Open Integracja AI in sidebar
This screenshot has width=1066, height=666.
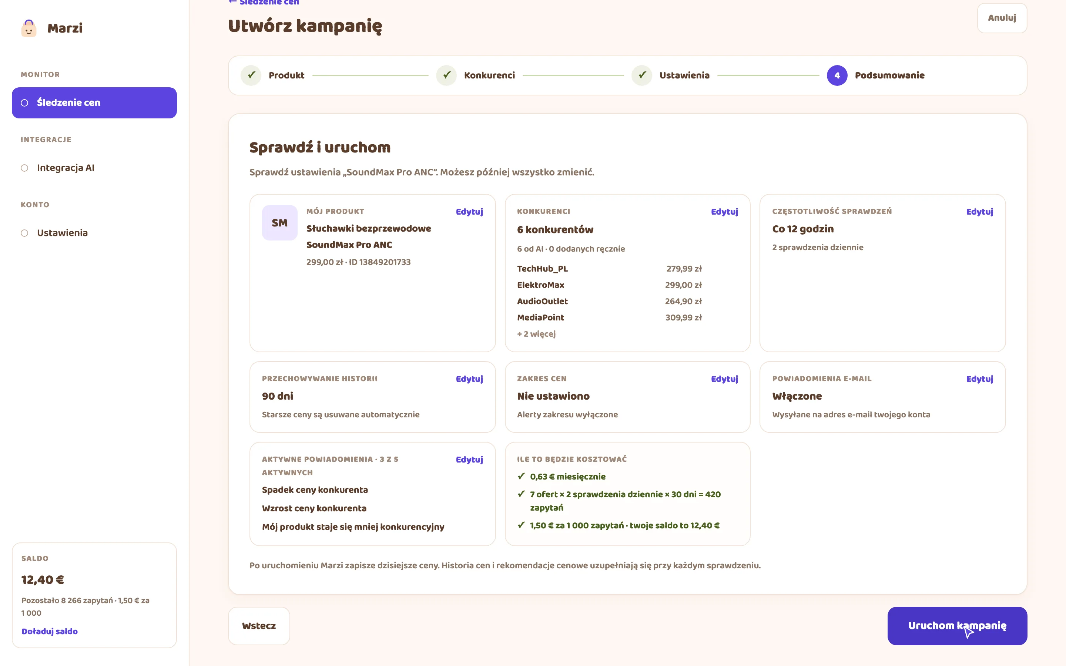pyautogui.click(x=94, y=168)
